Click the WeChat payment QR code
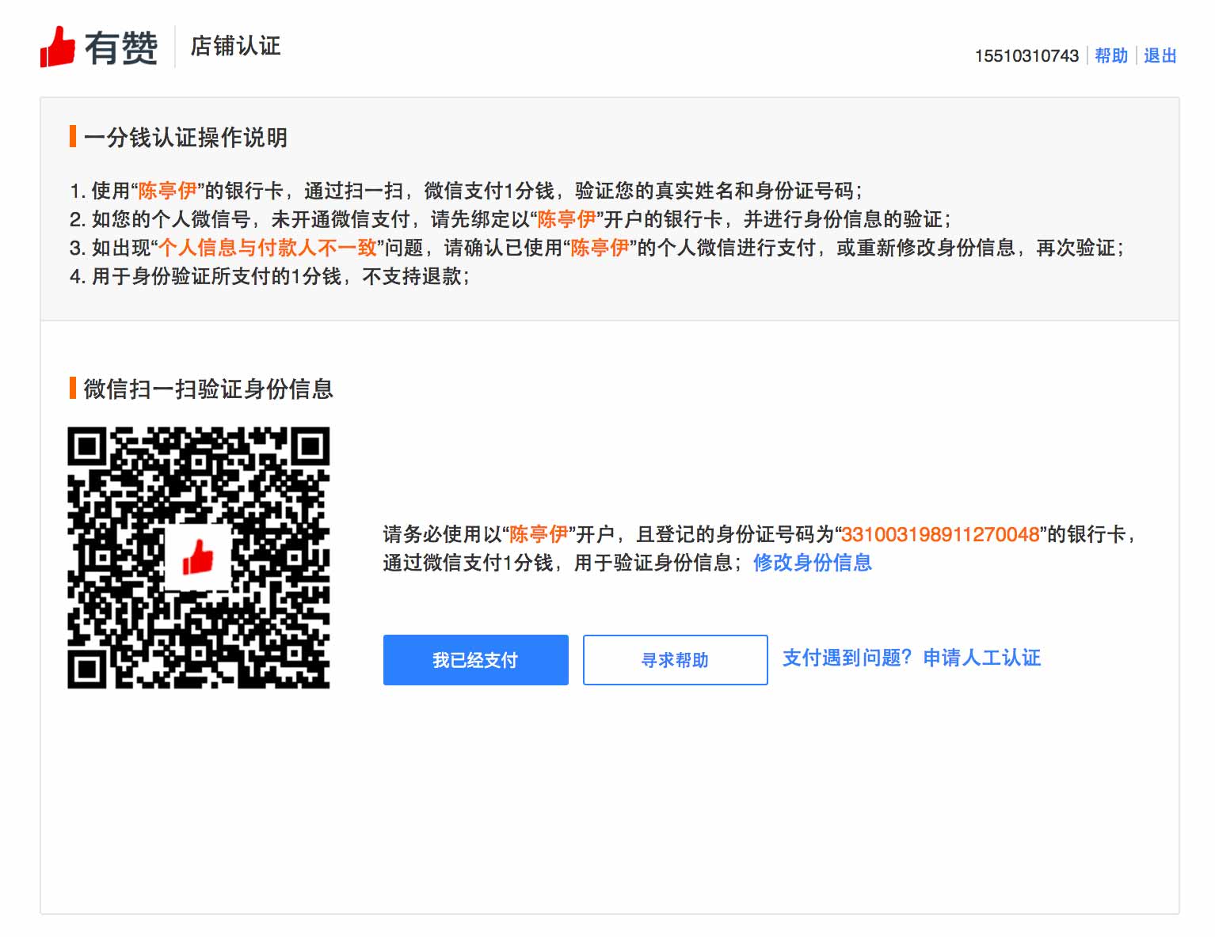Screen dimensions: 1215x937 198,557
